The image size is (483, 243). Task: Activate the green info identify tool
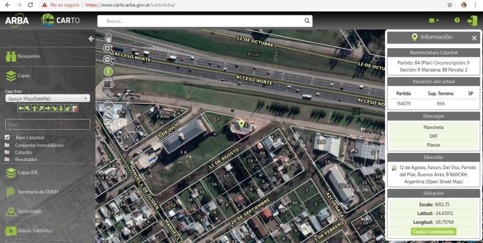point(108,72)
